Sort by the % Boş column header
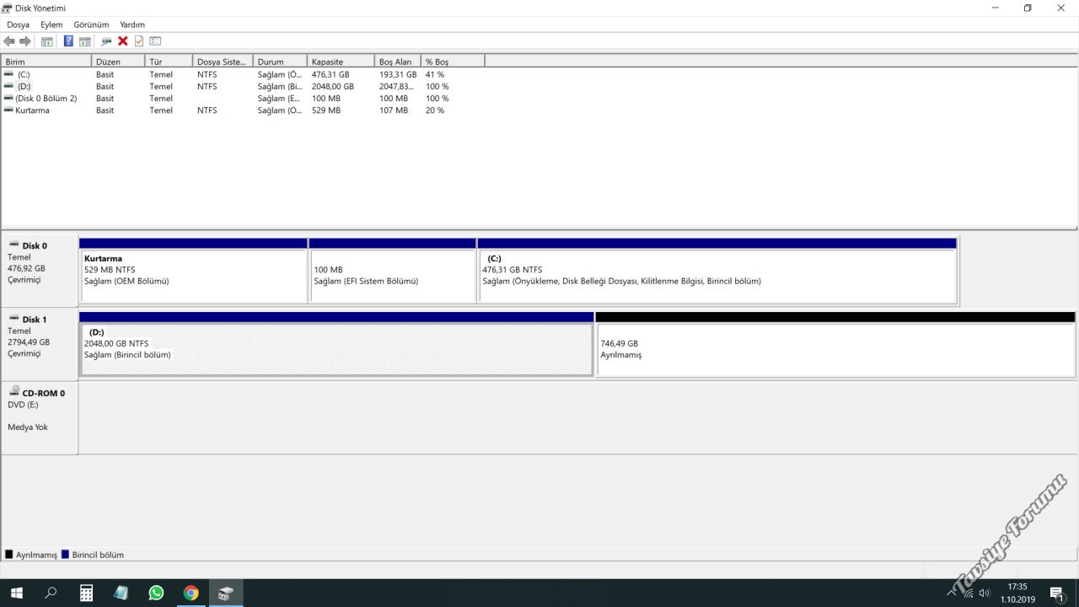This screenshot has height=607, width=1079. coord(453,62)
